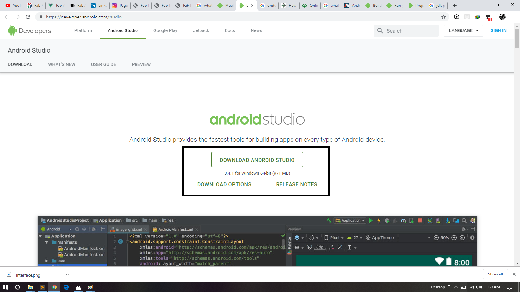Click SIGN IN
This screenshot has width=520, height=292.
499,30
